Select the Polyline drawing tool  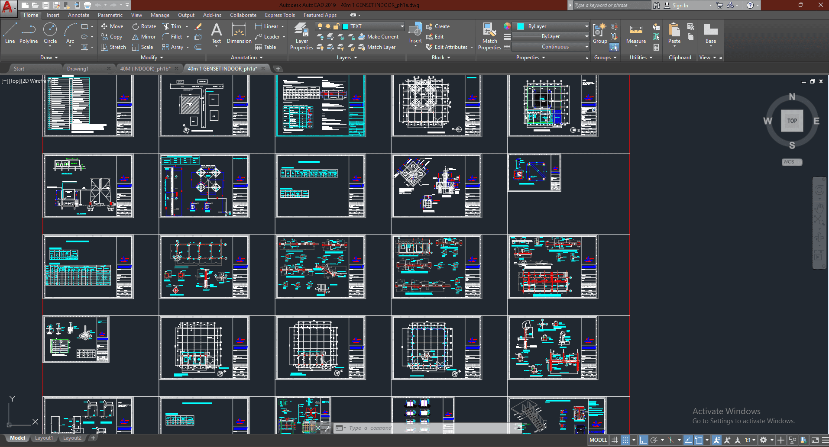[x=28, y=33]
